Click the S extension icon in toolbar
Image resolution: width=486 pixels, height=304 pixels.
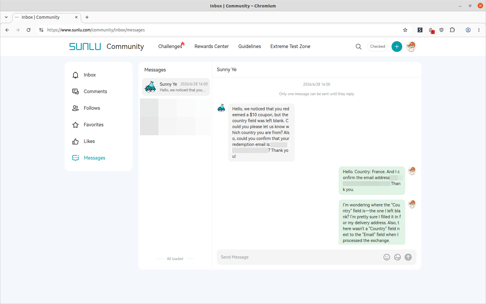coord(420,30)
